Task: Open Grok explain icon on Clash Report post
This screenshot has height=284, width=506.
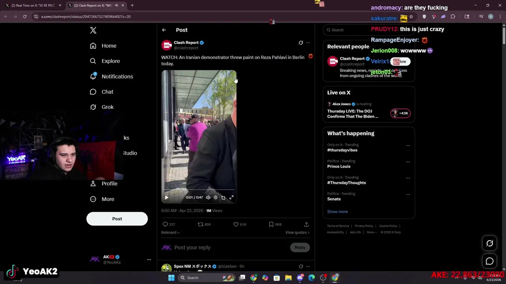Action: 301,43
